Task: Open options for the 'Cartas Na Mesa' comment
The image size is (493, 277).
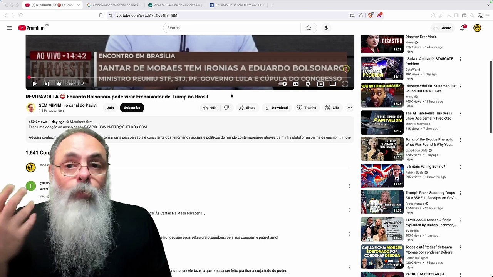Action: point(349,210)
